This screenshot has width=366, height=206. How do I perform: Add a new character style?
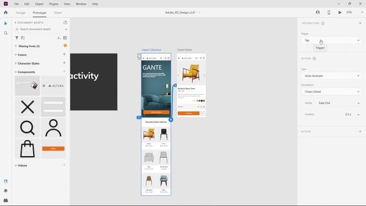coord(64,63)
